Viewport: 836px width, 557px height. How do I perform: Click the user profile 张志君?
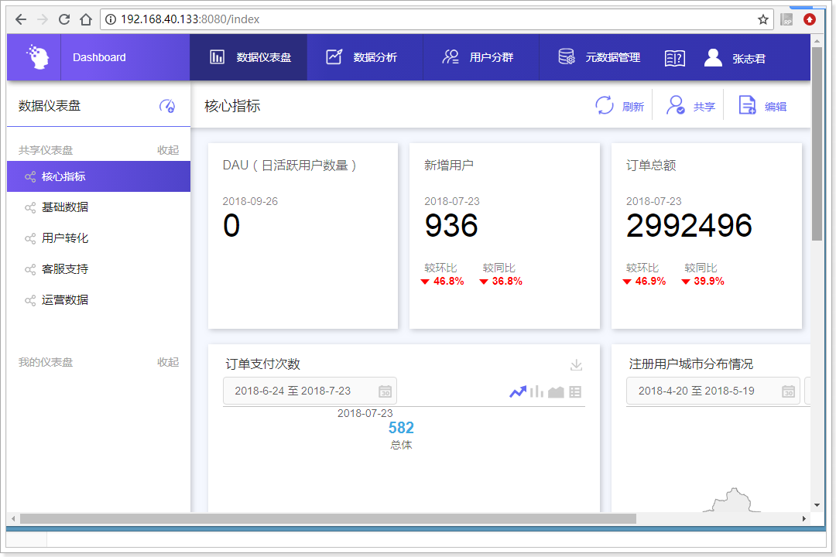(735, 58)
